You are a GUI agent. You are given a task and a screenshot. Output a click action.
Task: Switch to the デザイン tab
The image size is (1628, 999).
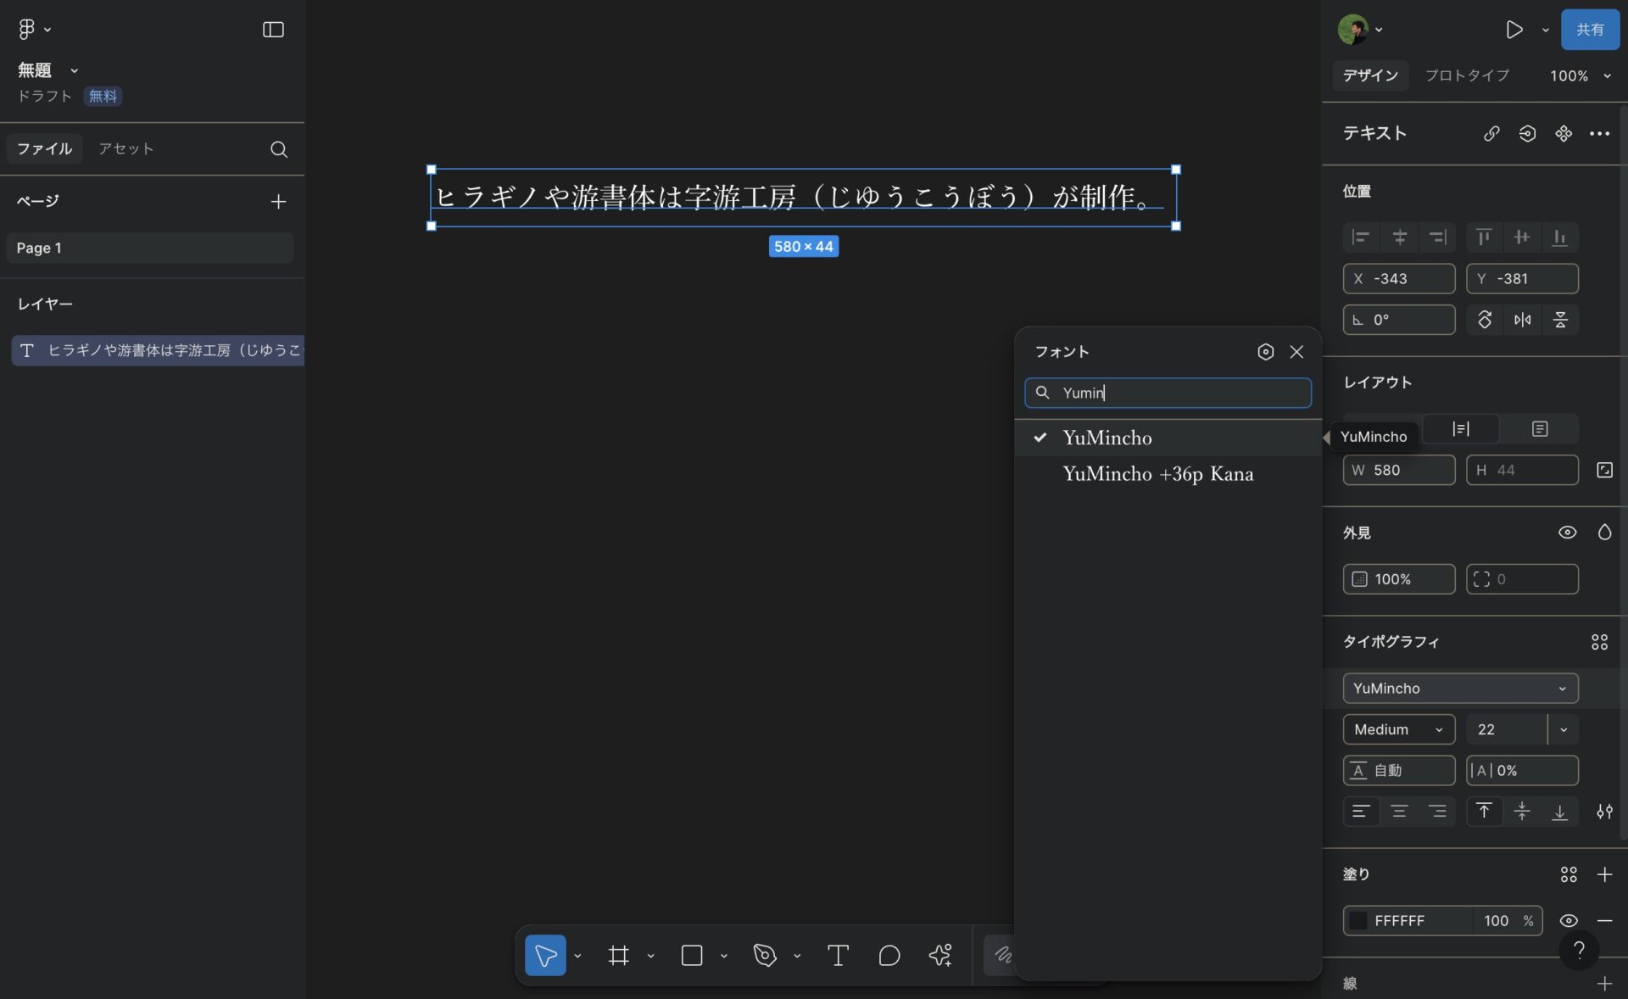pos(1370,75)
